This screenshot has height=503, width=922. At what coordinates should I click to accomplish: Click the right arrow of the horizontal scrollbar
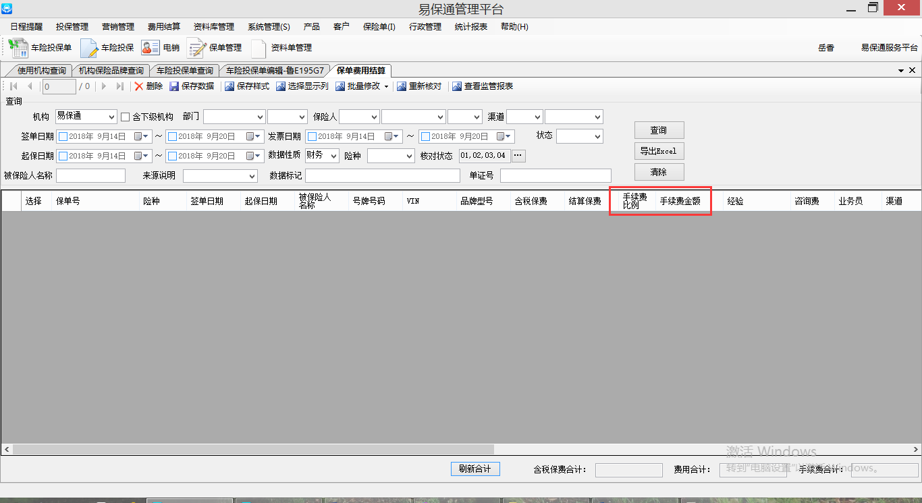916,448
